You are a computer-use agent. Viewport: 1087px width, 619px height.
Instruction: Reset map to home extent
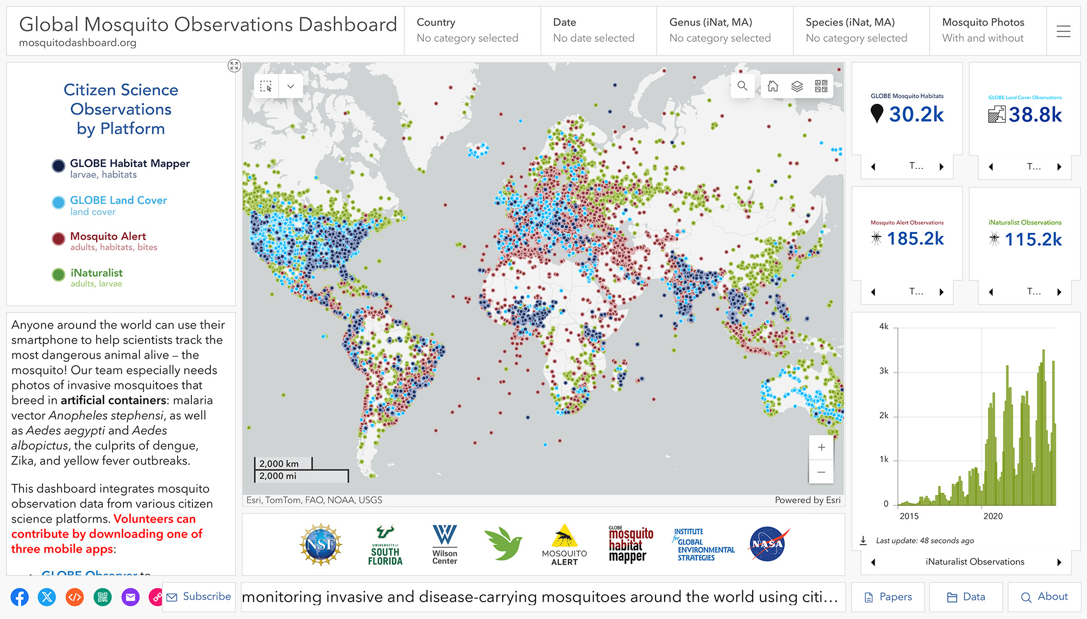773,86
